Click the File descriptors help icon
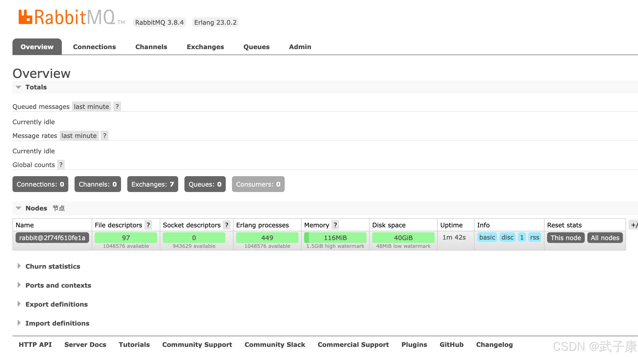Screen dimensions: 638x357 coord(148,225)
